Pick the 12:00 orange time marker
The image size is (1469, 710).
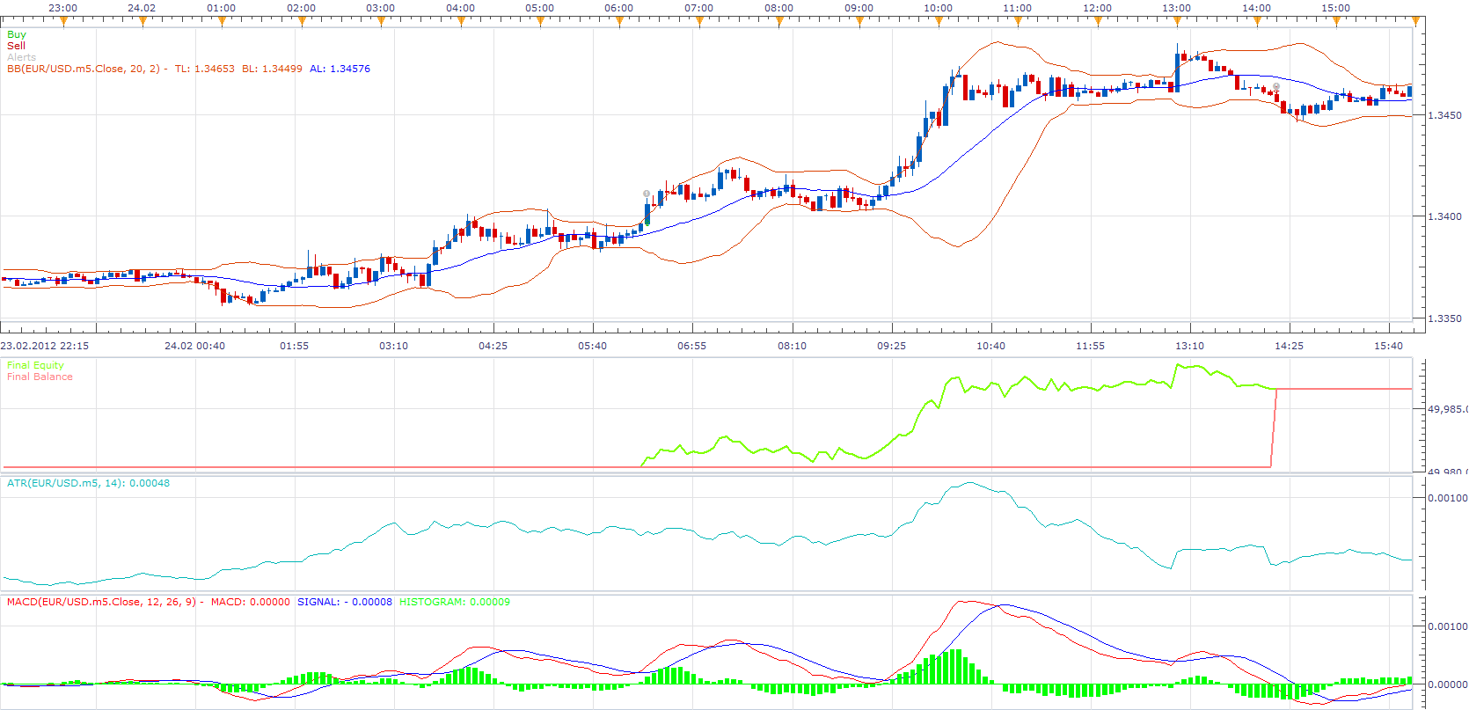[x=1097, y=21]
